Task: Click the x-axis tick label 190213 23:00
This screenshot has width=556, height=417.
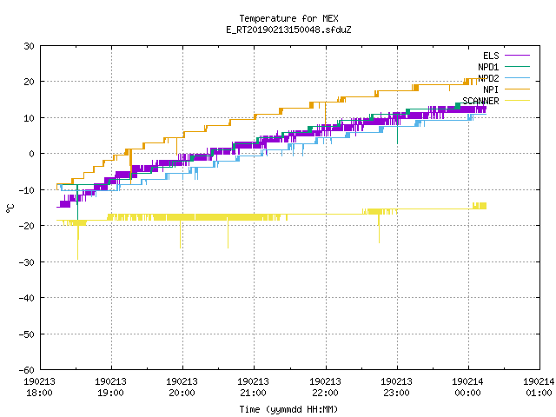Action: coord(396,387)
